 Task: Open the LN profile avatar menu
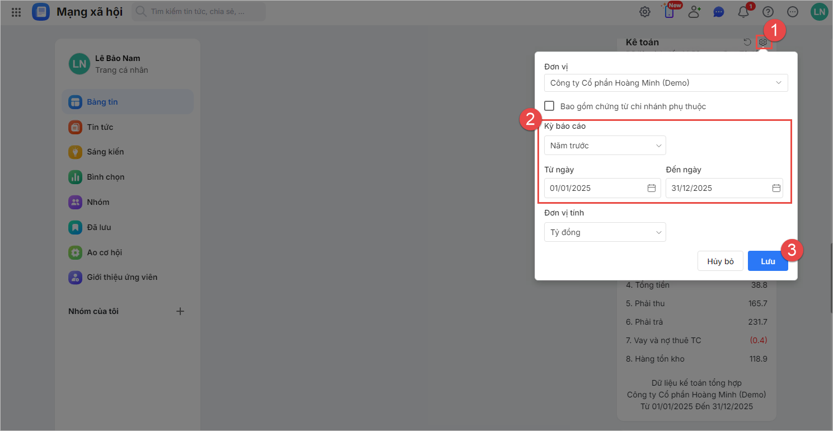820,12
